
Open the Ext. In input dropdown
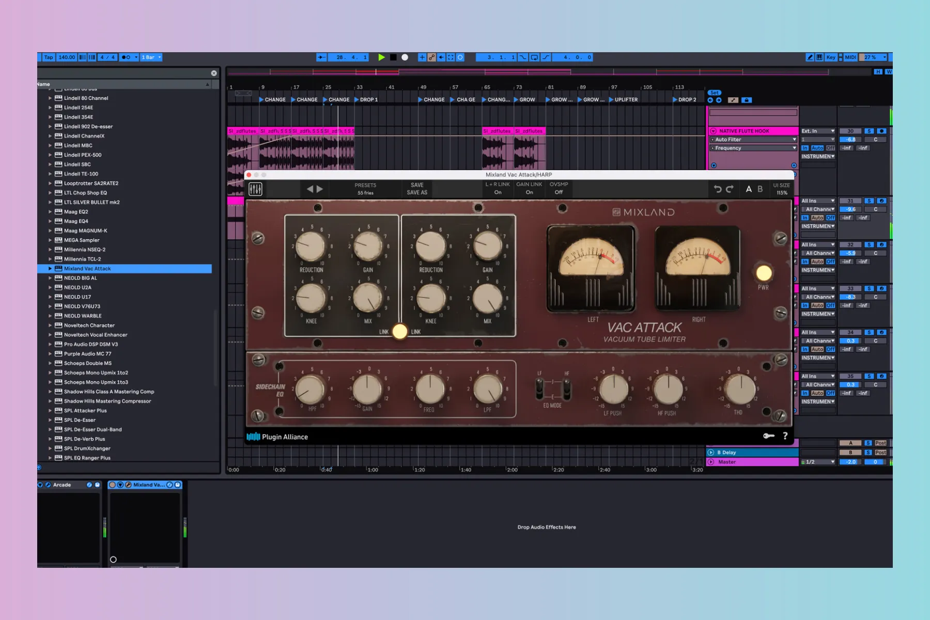pos(818,131)
